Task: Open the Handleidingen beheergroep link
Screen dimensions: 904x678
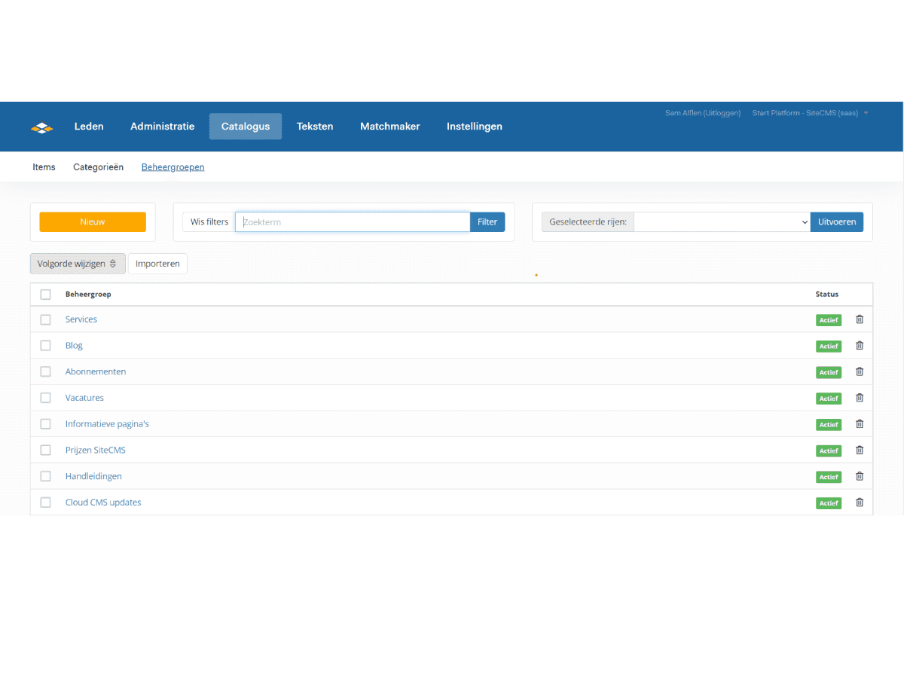Action: coord(93,476)
